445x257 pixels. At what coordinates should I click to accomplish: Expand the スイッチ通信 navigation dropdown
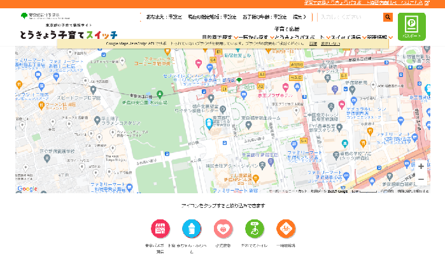(x=346, y=38)
